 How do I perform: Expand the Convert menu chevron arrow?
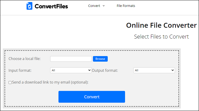tap(104, 6)
